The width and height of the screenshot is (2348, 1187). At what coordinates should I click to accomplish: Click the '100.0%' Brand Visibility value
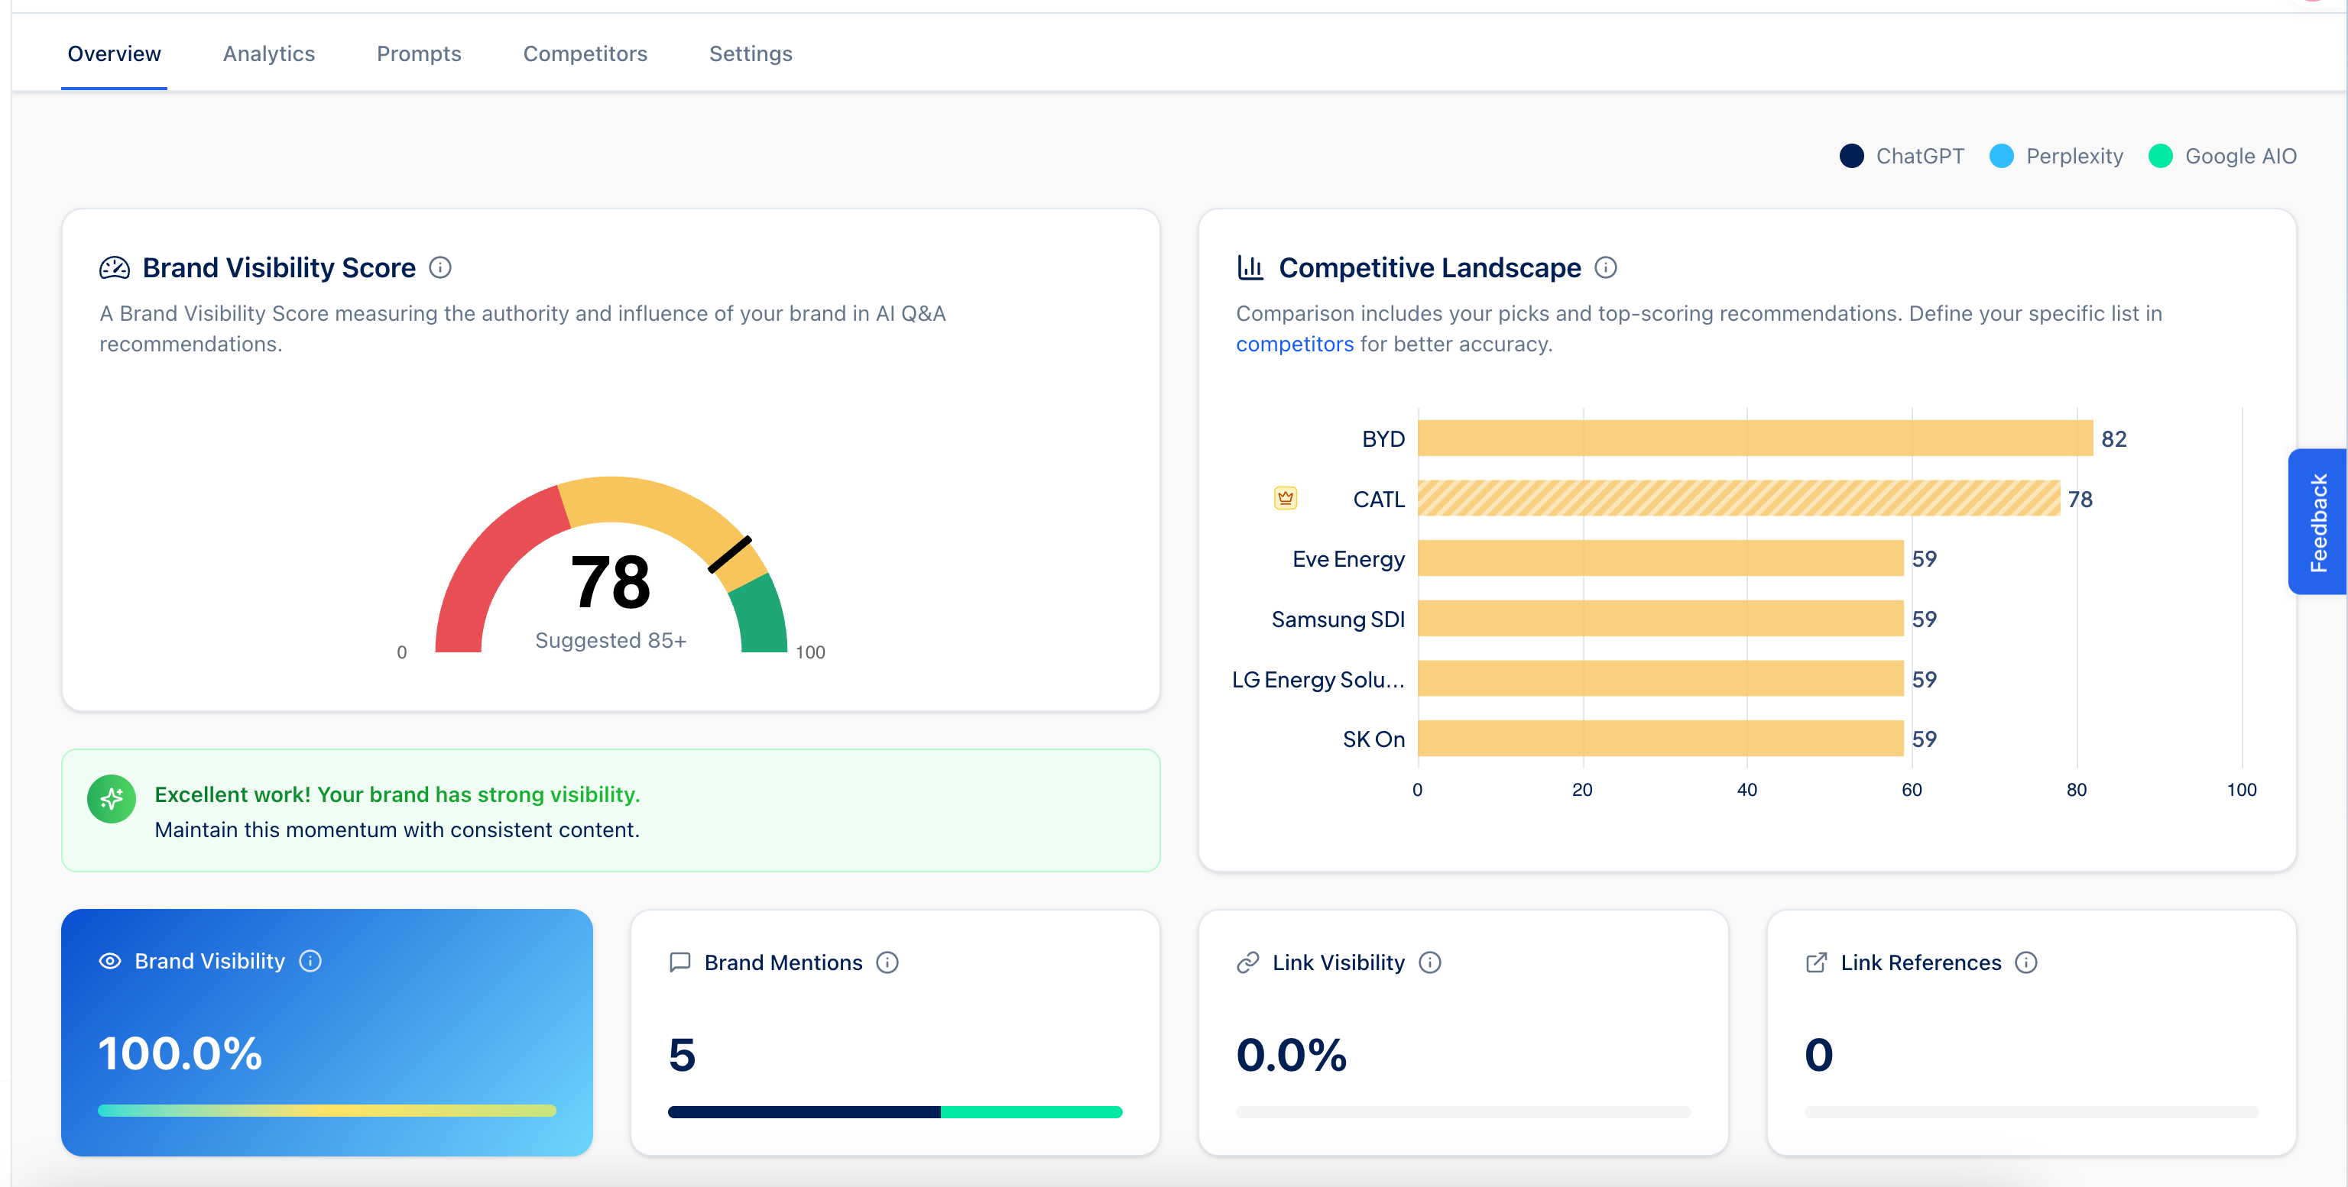[x=180, y=1054]
